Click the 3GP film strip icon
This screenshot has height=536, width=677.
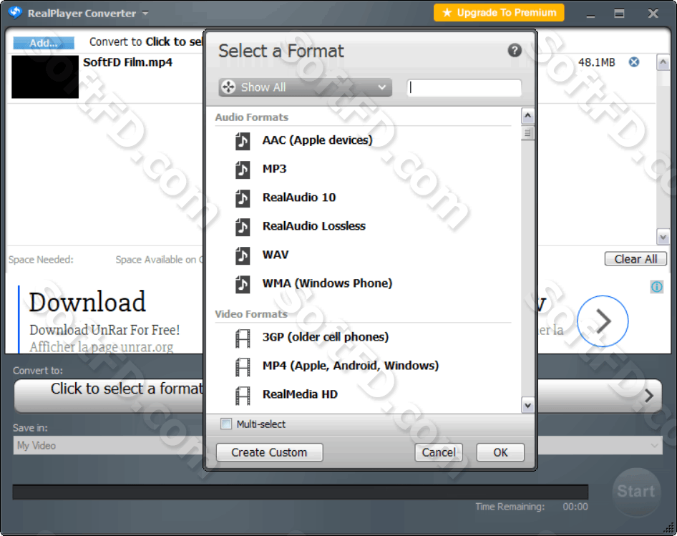pyautogui.click(x=242, y=338)
